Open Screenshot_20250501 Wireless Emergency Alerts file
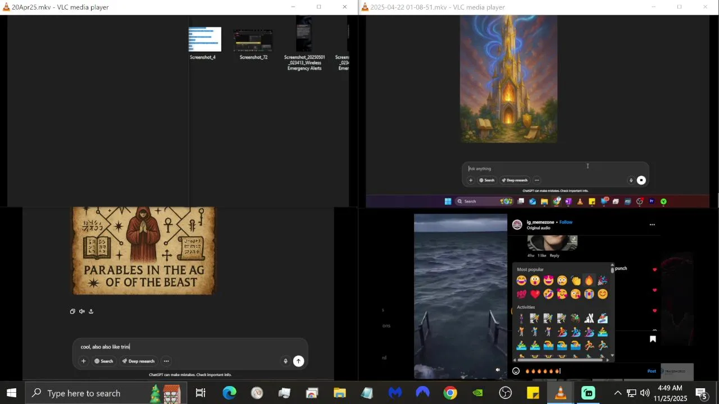719x404 pixels. click(x=304, y=35)
